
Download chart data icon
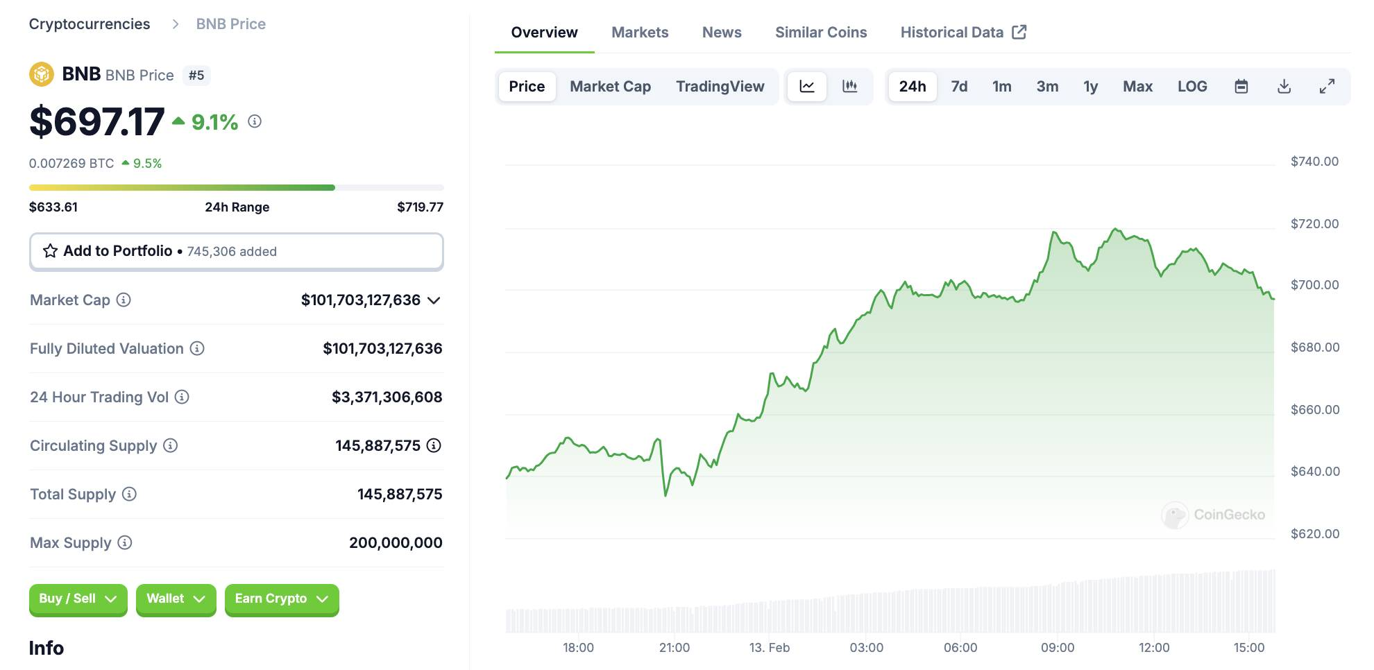pyautogui.click(x=1284, y=87)
